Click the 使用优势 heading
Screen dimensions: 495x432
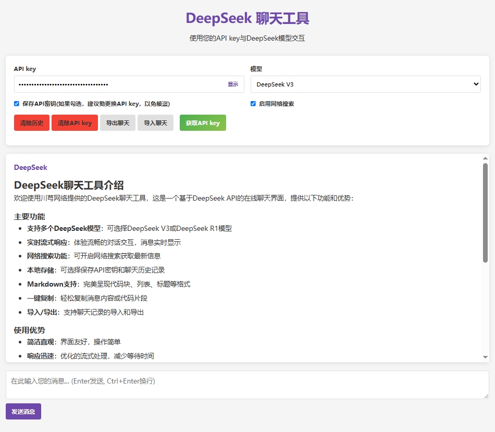[29, 330]
